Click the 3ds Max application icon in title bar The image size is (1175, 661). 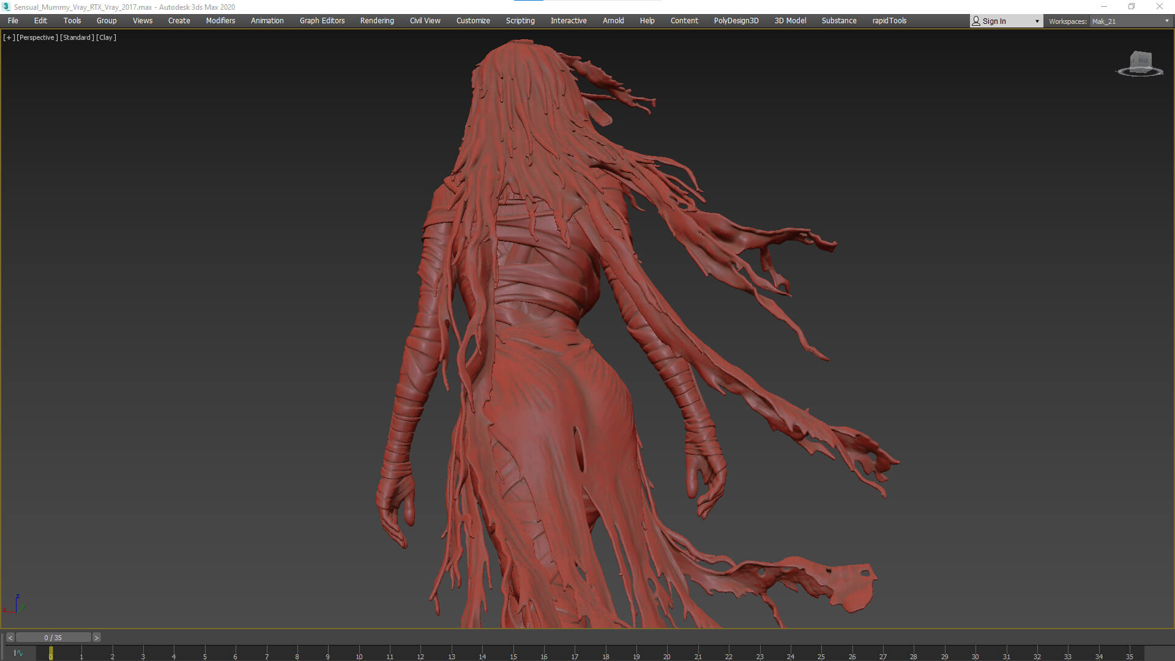(6, 7)
